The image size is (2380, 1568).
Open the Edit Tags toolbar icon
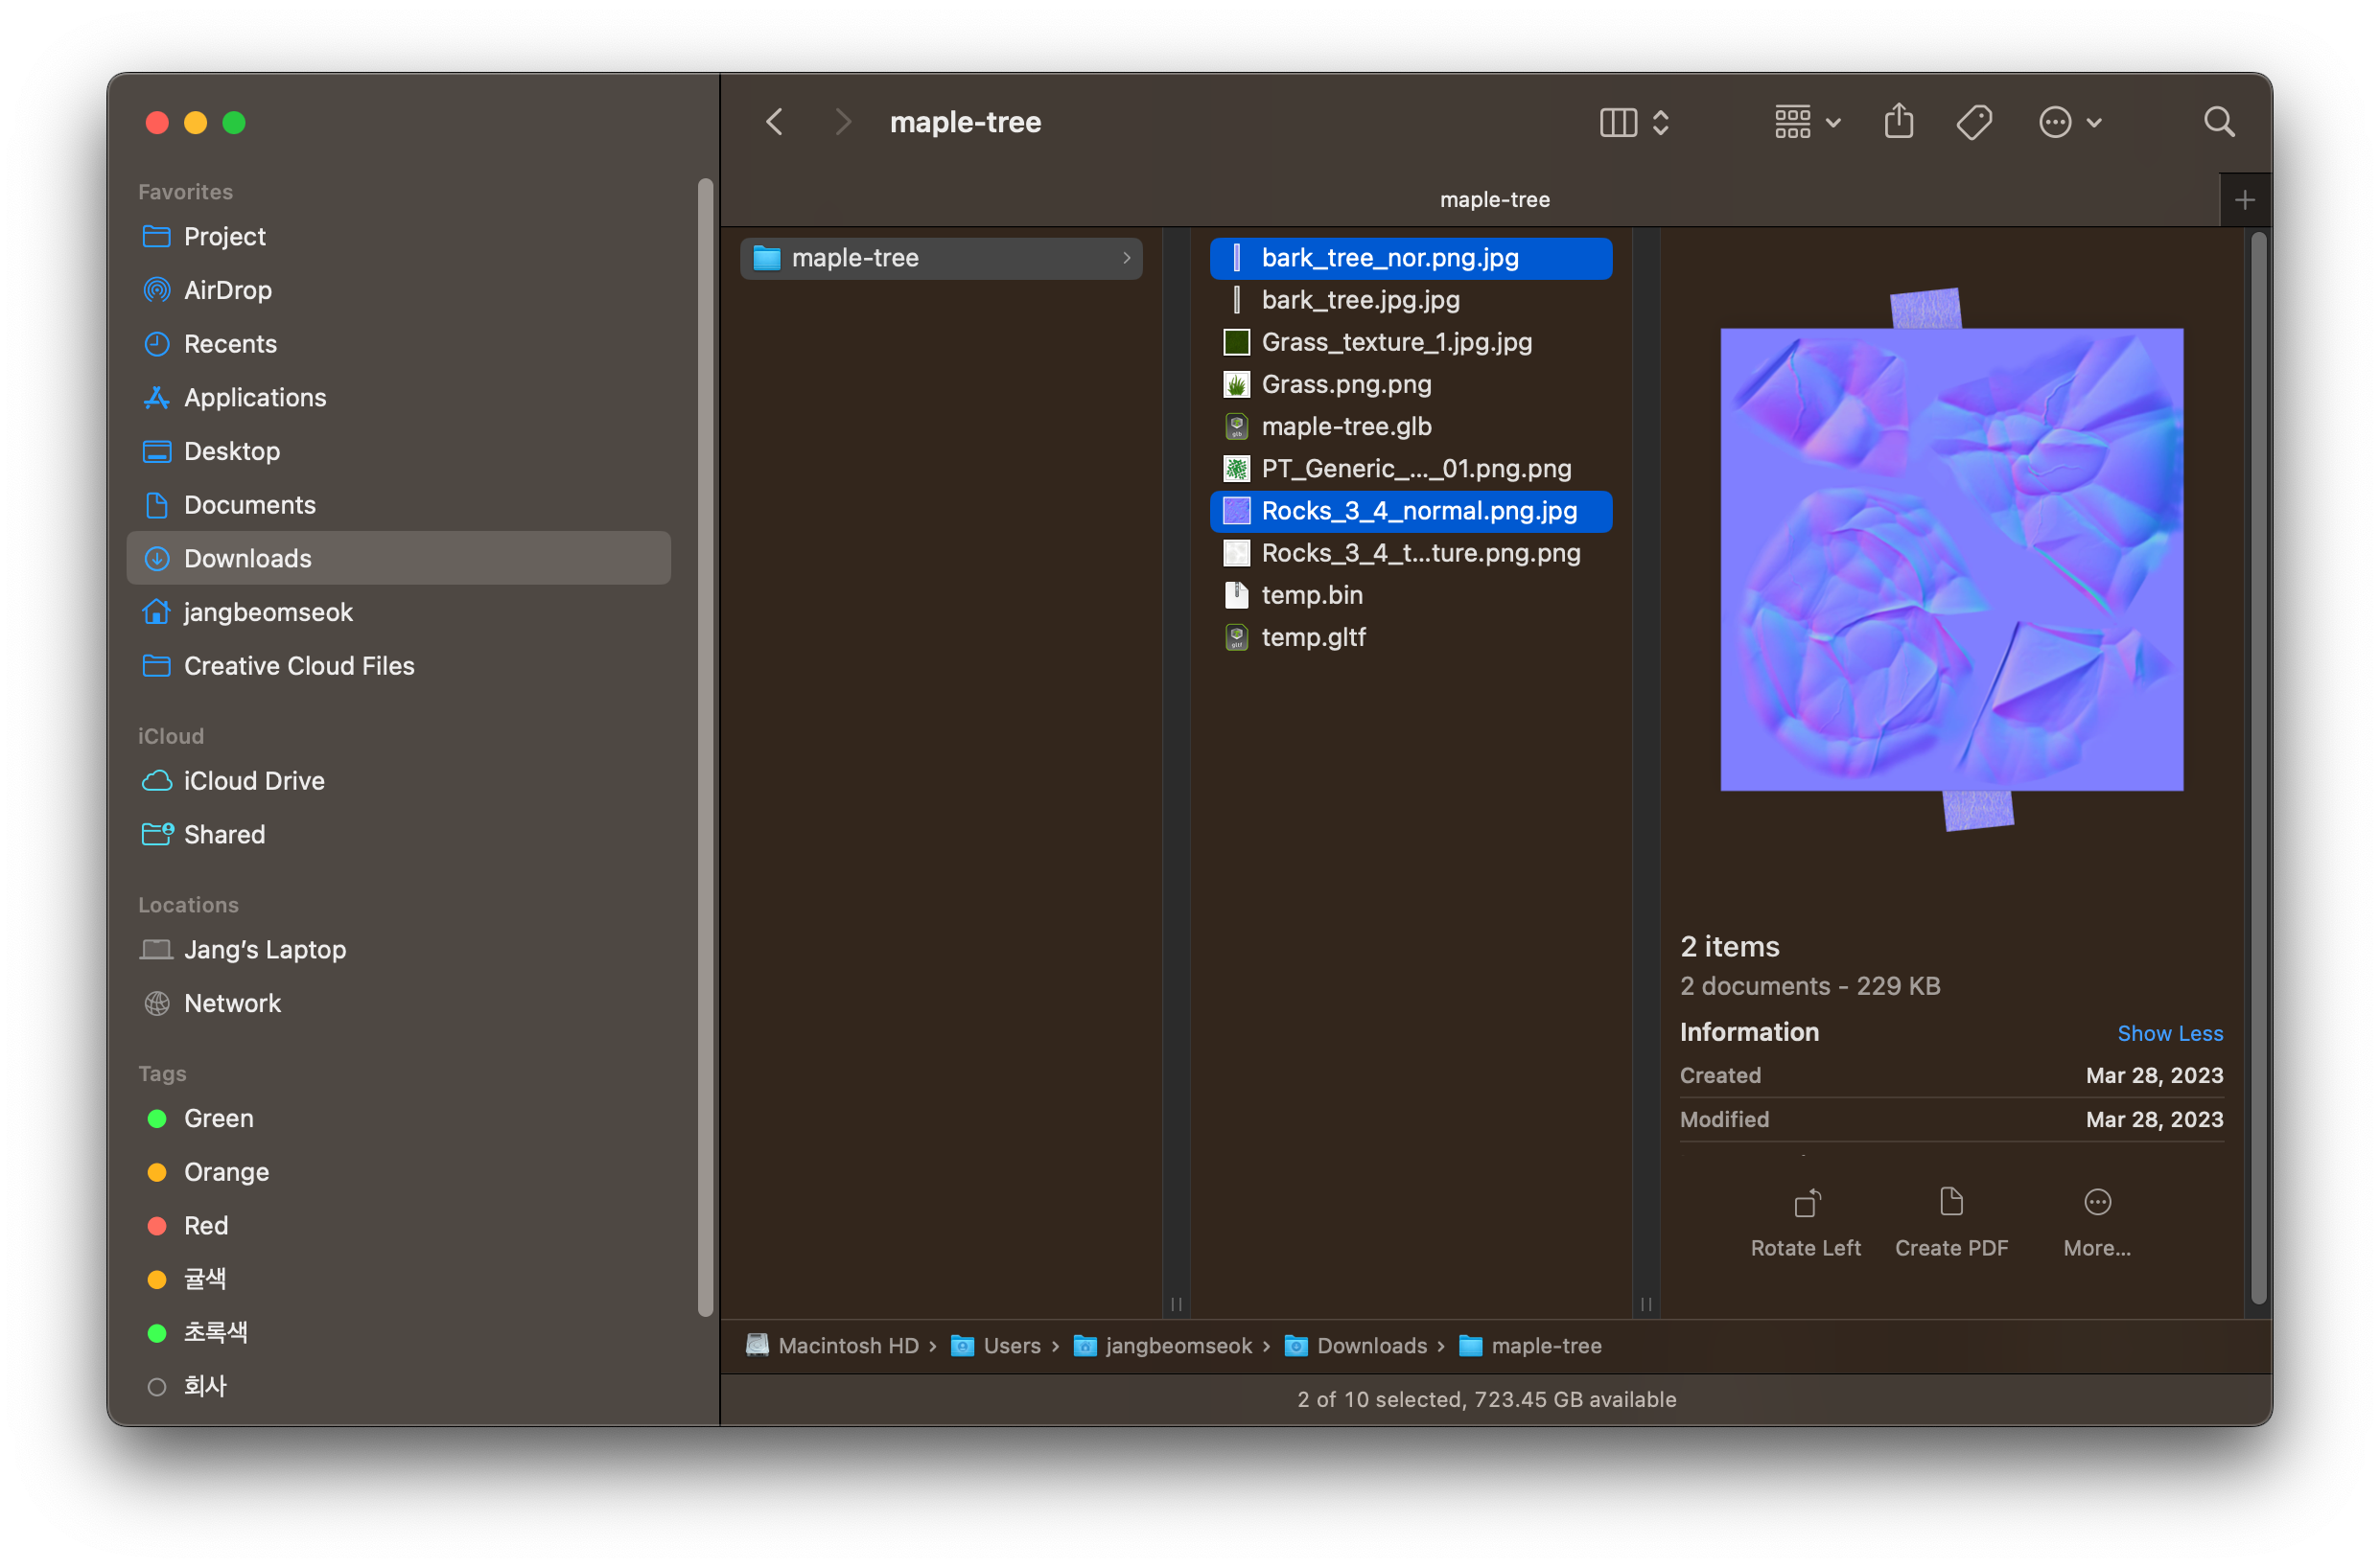(1972, 122)
